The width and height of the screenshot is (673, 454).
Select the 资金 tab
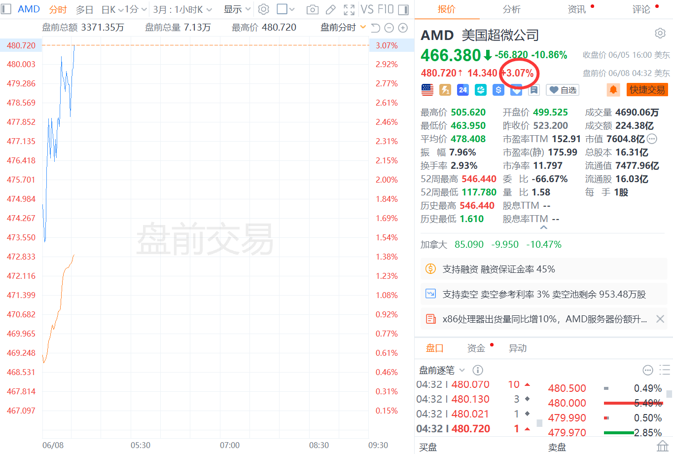click(476, 348)
